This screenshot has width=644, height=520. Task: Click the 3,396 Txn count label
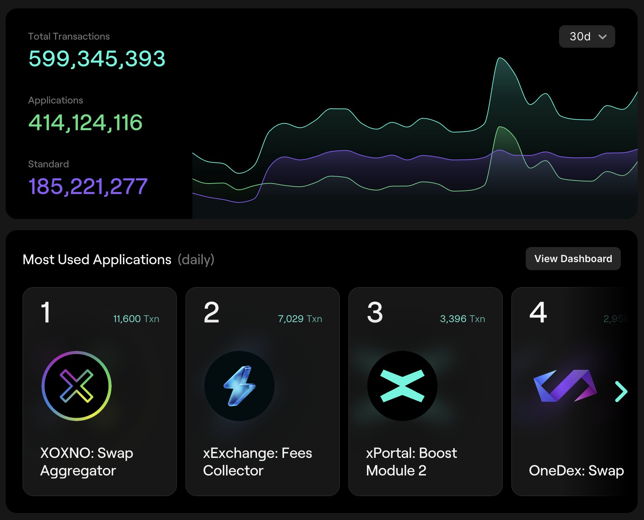[x=462, y=319]
